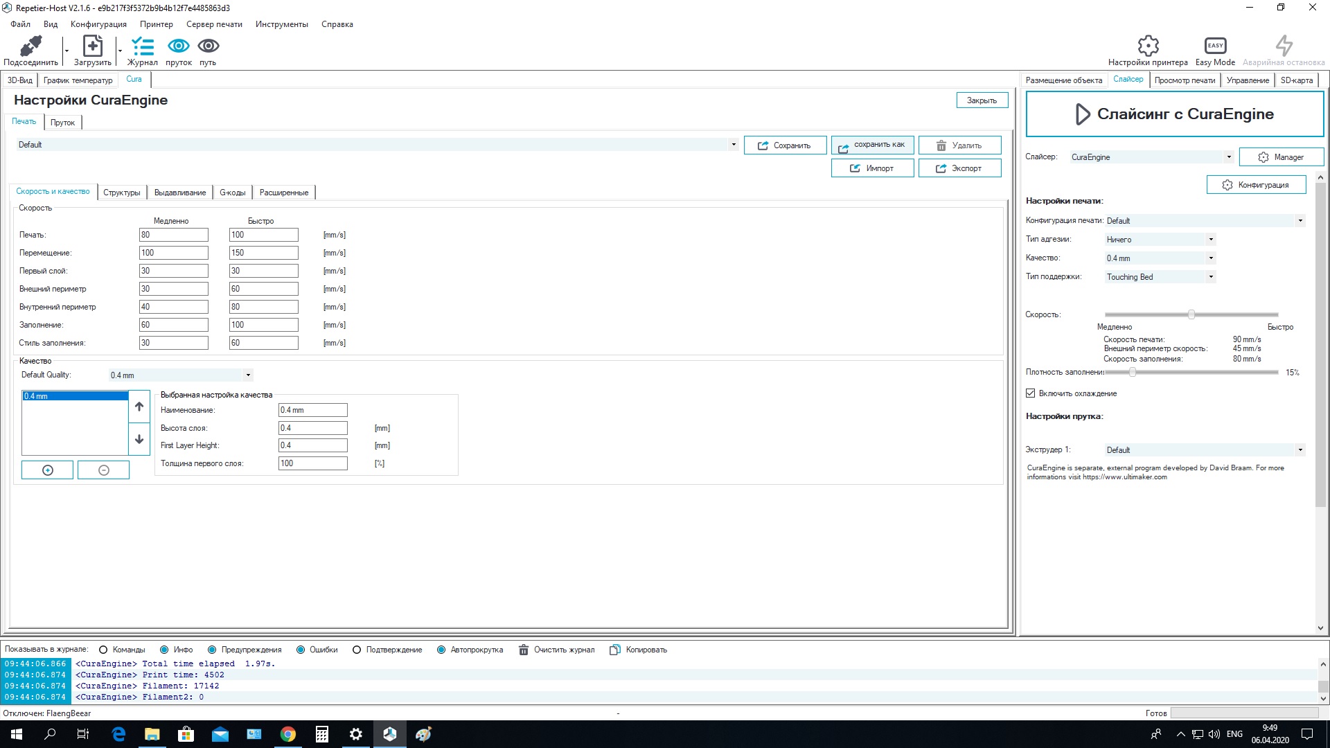Remove quality entry with minus icon
1330x748 pixels.
pyautogui.click(x=104, y=470)
